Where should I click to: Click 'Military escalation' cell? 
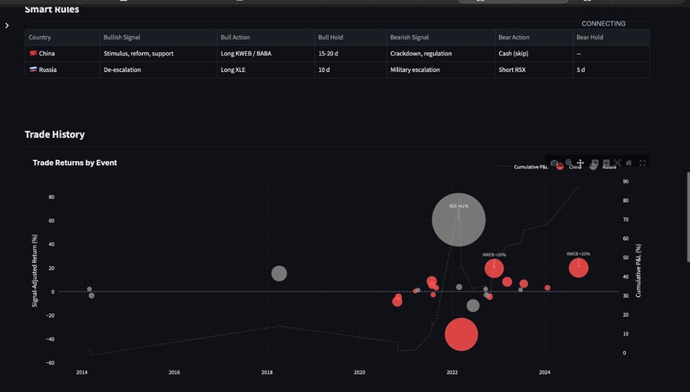(x=441, y=70)
